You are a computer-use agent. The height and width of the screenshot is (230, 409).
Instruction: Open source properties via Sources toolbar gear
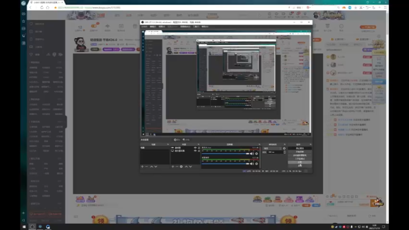181,167
